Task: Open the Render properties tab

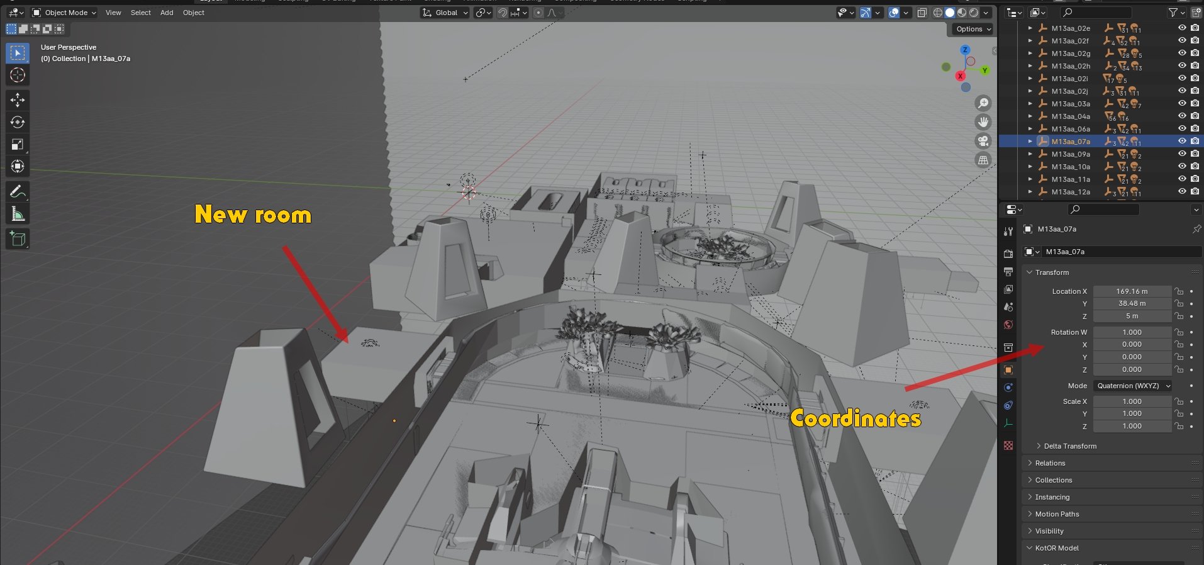Action: [1008, 254]
